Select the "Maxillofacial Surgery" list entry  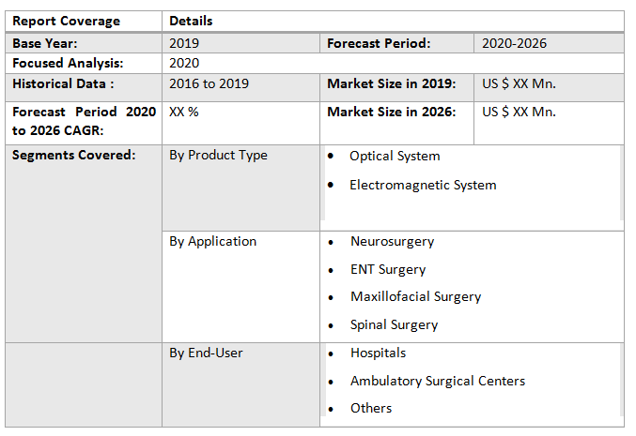click(415, 297)
